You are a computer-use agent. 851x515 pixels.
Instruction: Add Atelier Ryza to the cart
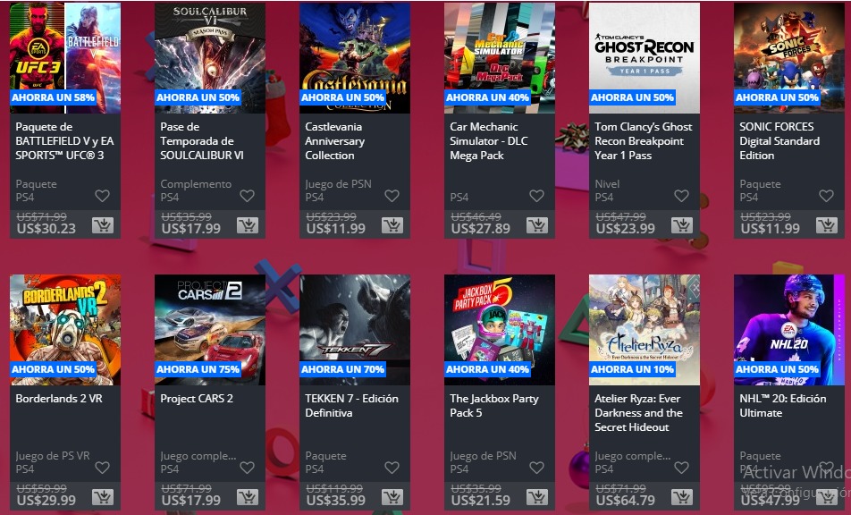pos(682,497)
